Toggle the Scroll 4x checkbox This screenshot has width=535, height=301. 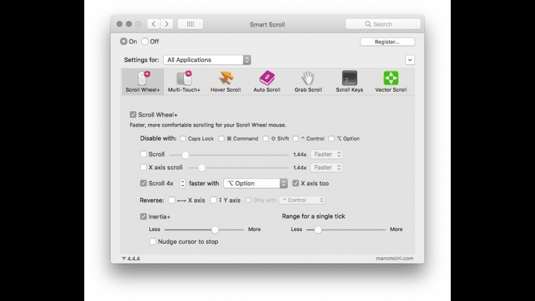[143, 183]
